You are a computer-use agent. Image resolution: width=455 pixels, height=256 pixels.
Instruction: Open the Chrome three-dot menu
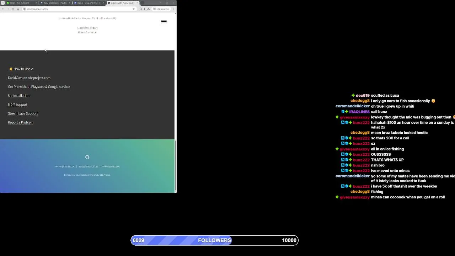[174, 9]
